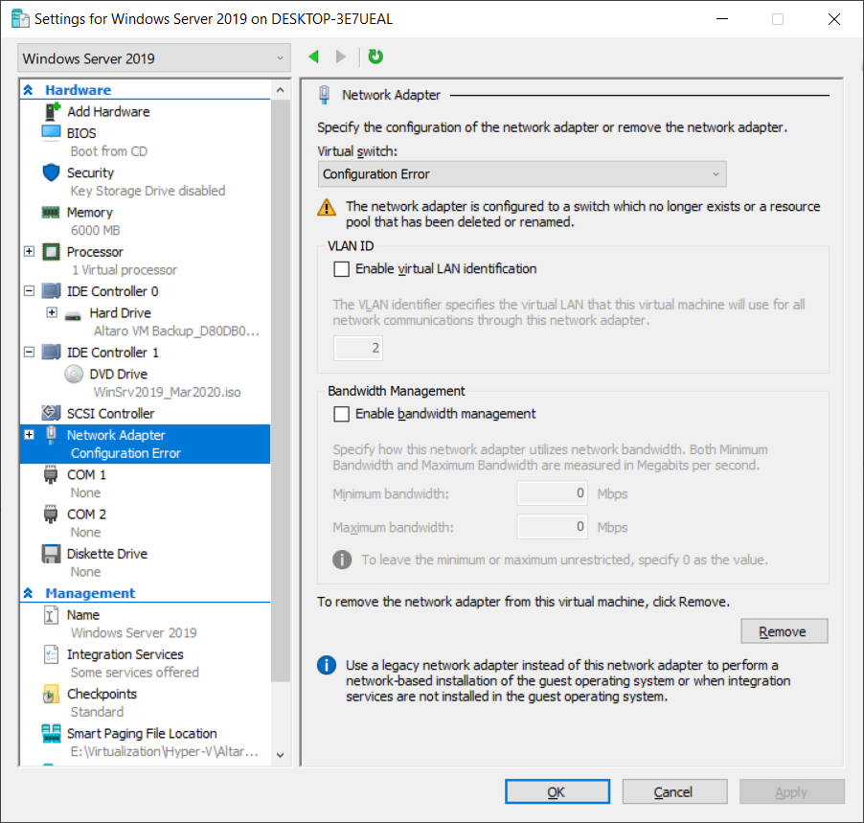The image size is (864, 823).
Task: Click the COM 2 port icon
Action: point(50,514)
